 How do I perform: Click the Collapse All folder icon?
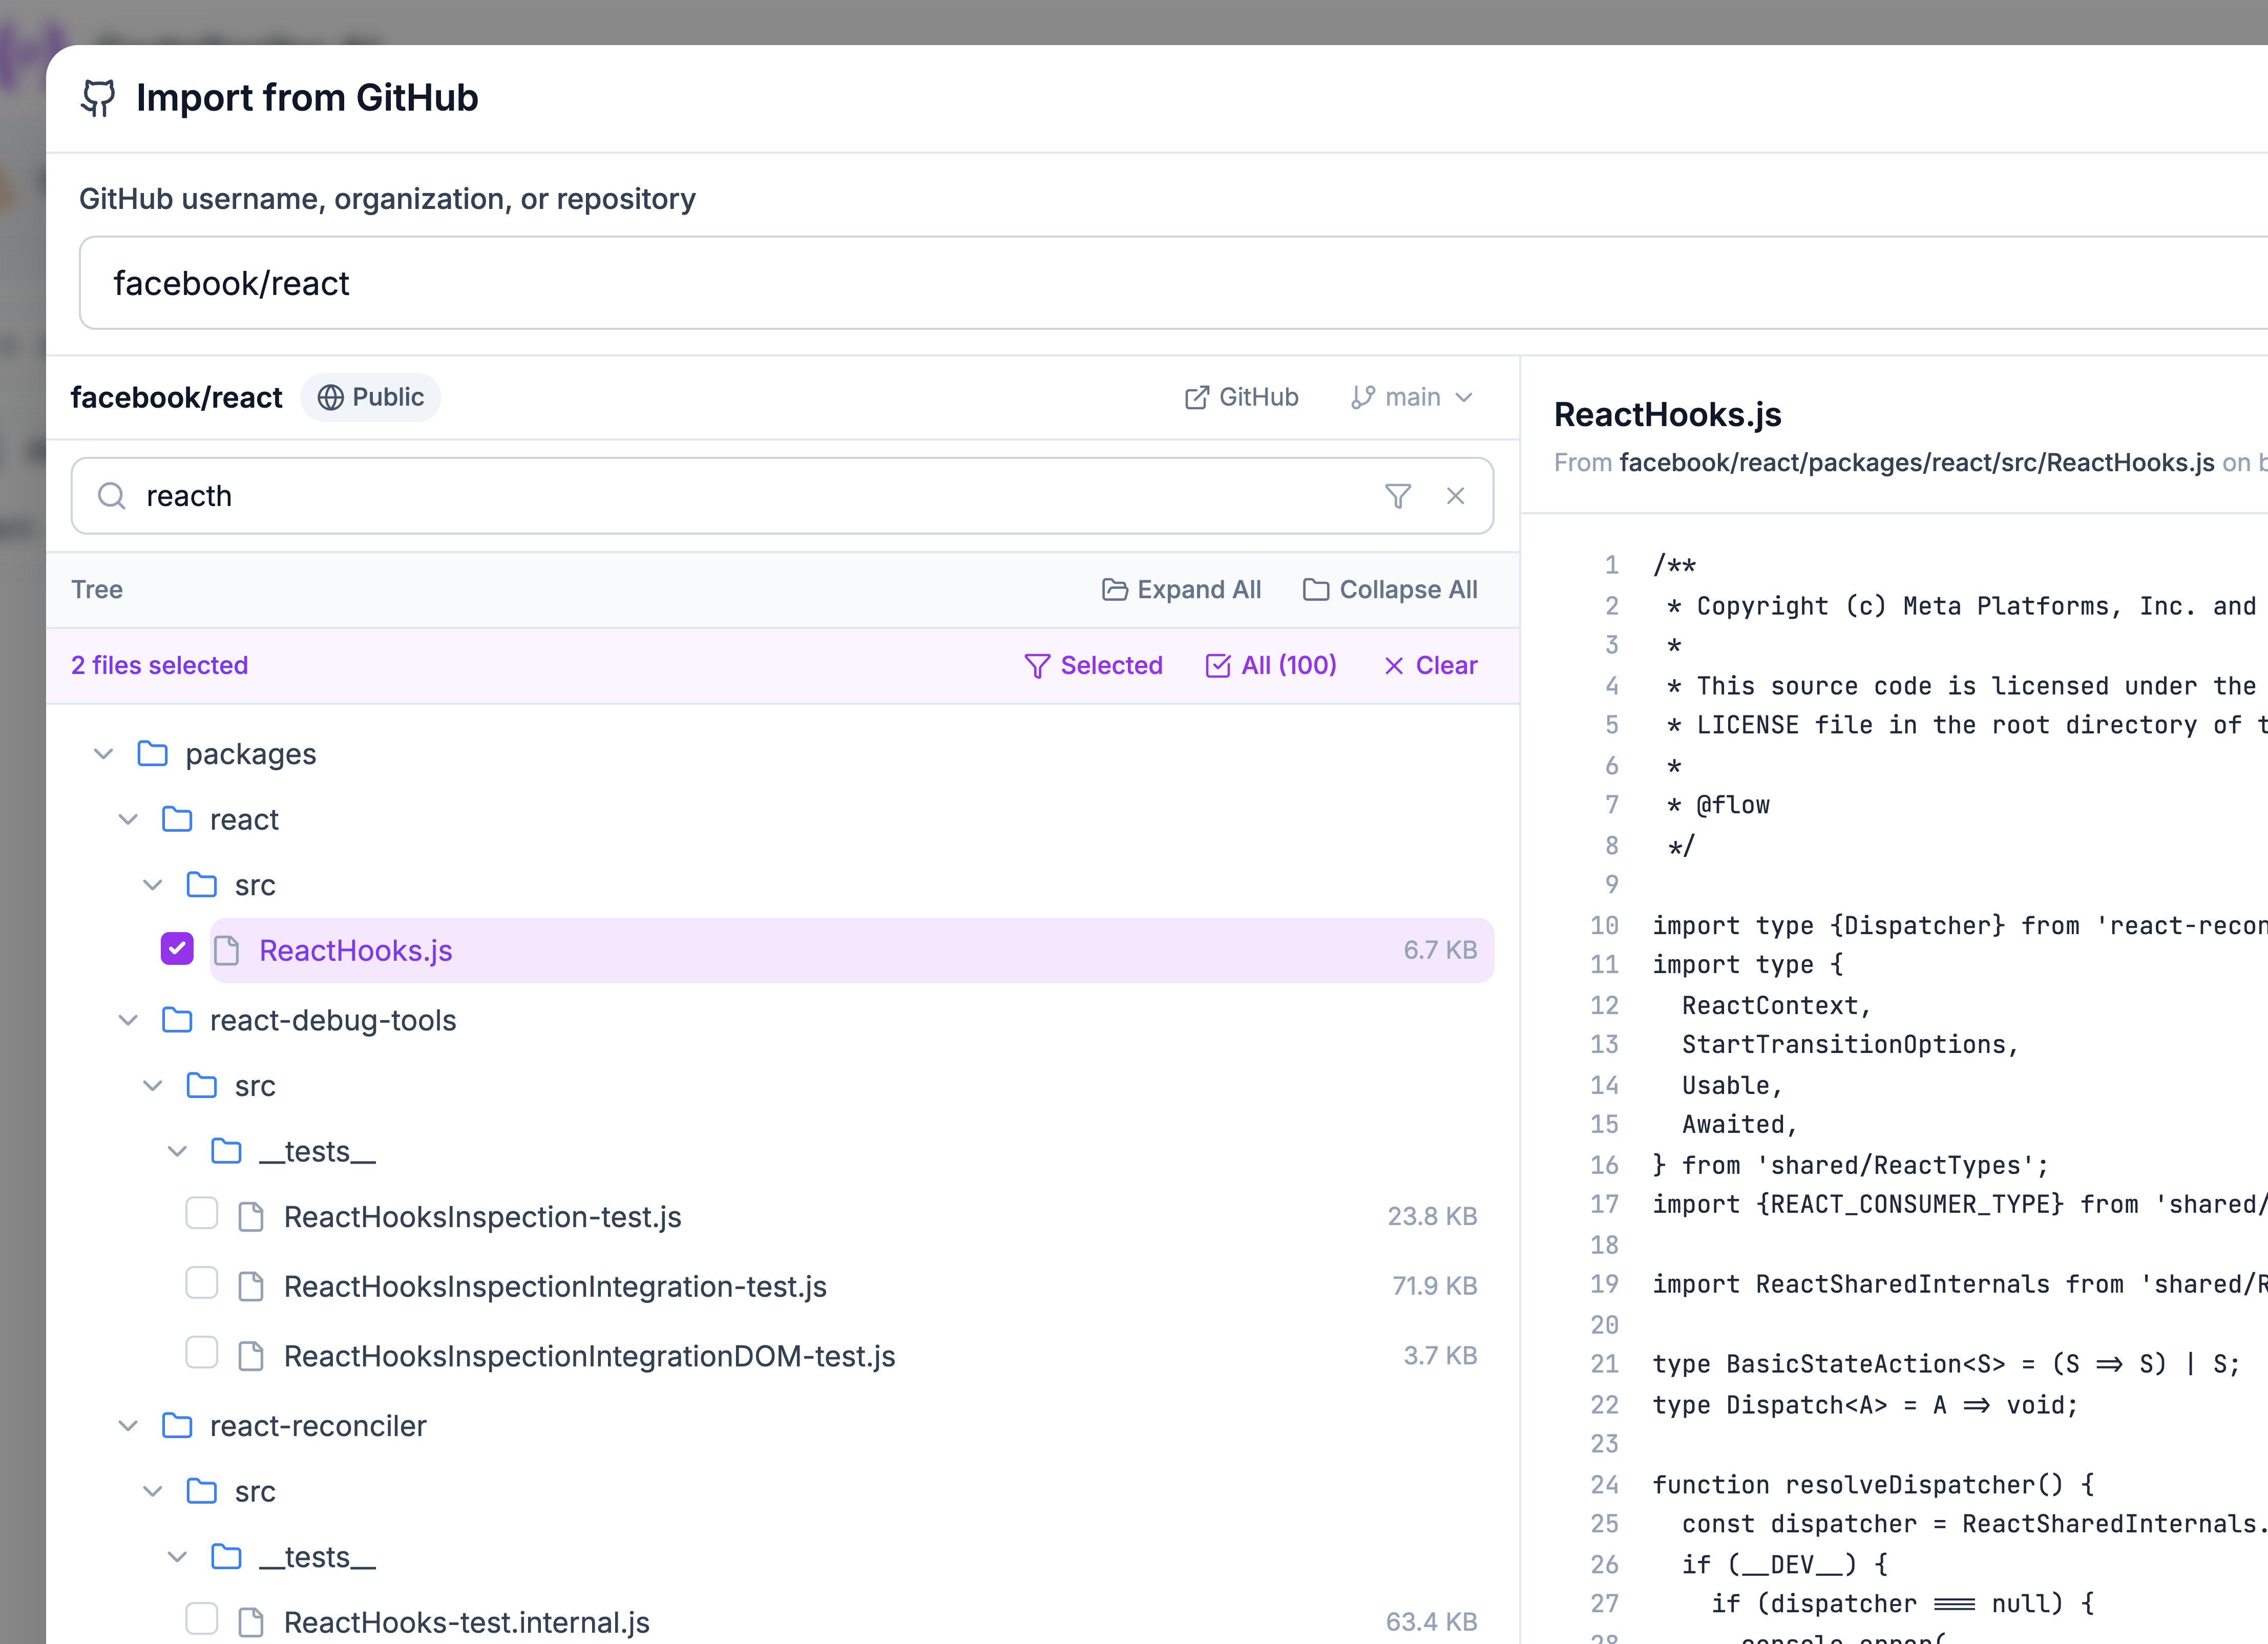[1318, 590]
